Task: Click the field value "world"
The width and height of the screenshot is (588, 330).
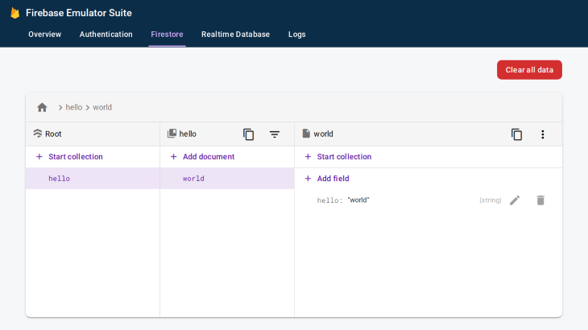Action: point(358,200)
